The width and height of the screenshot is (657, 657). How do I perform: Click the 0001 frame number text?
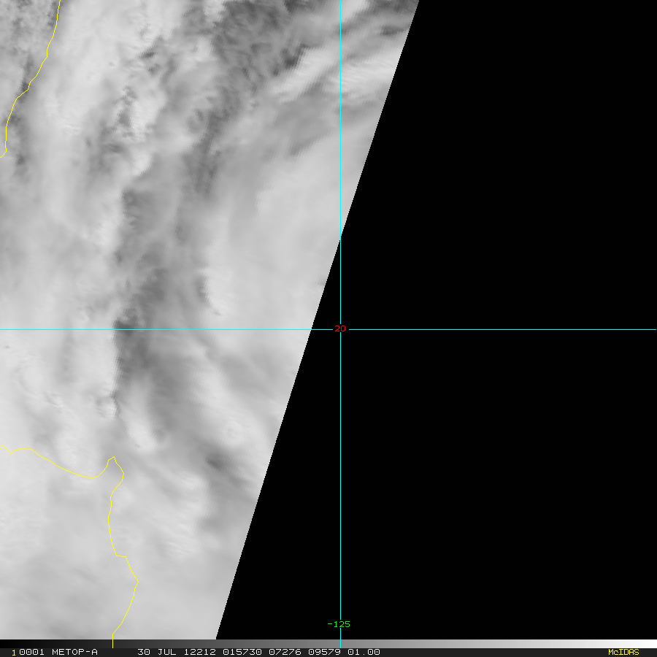(x=32, y=652)
